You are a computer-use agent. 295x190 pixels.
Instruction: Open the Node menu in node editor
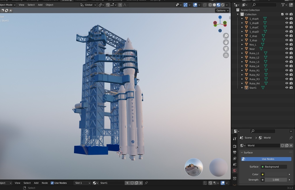pyautogui.click(x=45, y=183)
